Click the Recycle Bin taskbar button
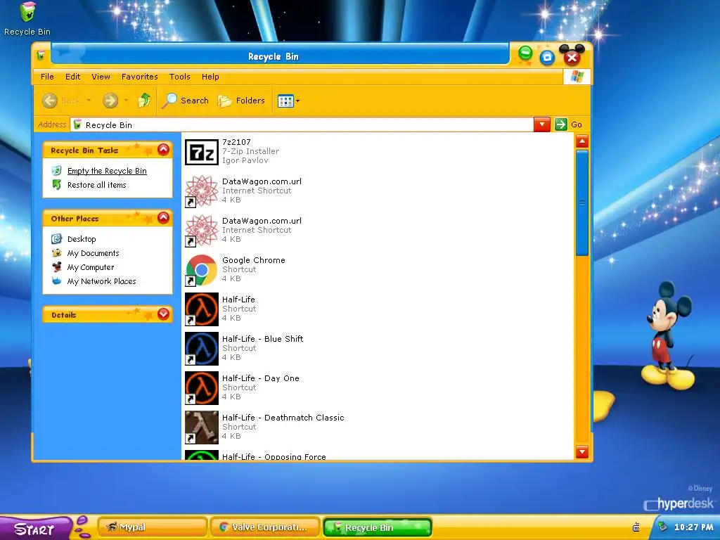720x540 pixels. click(x=378, y=527)
